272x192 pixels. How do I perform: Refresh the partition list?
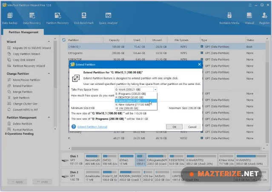(x=64, y=40)
